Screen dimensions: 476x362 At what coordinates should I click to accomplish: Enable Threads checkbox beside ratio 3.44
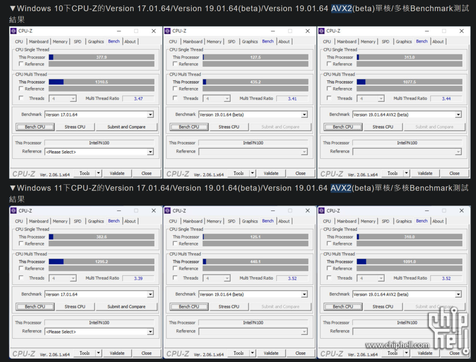(329, 98)
